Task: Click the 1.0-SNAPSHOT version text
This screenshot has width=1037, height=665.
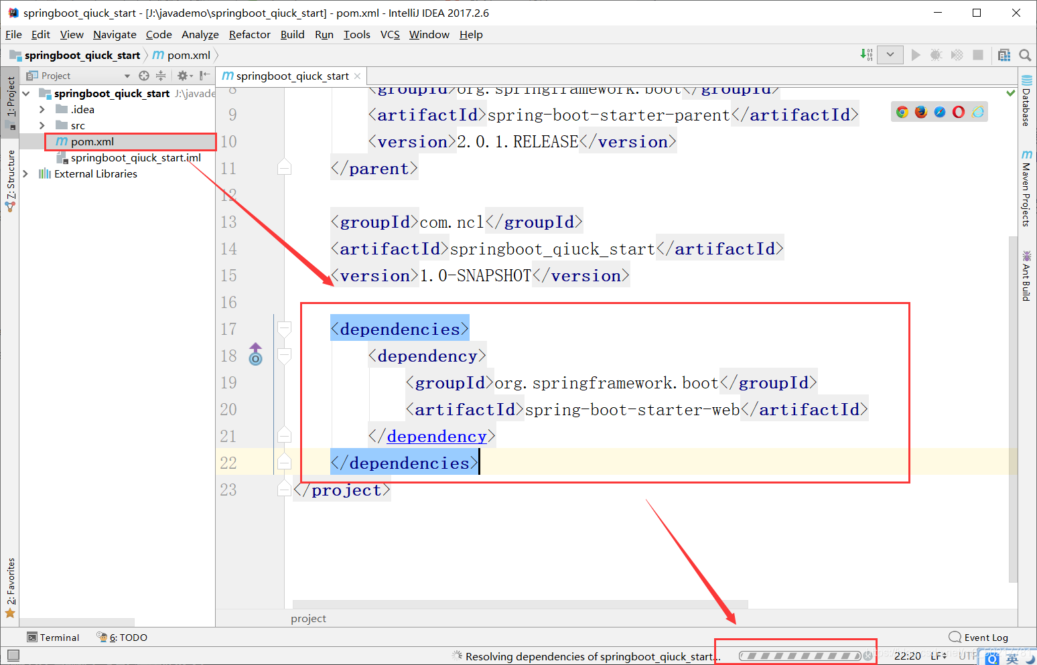Action: click(475, 275)
